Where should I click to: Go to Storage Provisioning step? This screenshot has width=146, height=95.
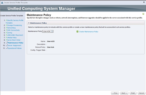click(x=14, y=25)
